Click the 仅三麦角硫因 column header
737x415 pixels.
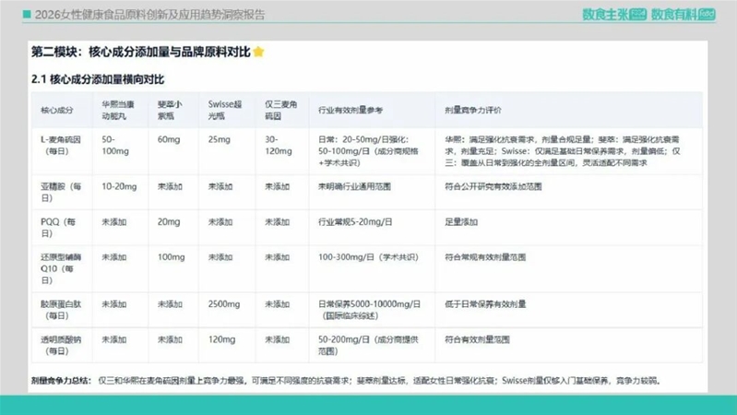click(x=280, y=110)
